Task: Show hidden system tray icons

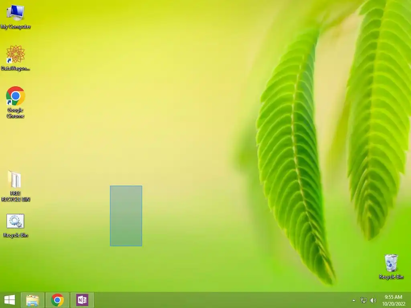Action: coord(354,300)
